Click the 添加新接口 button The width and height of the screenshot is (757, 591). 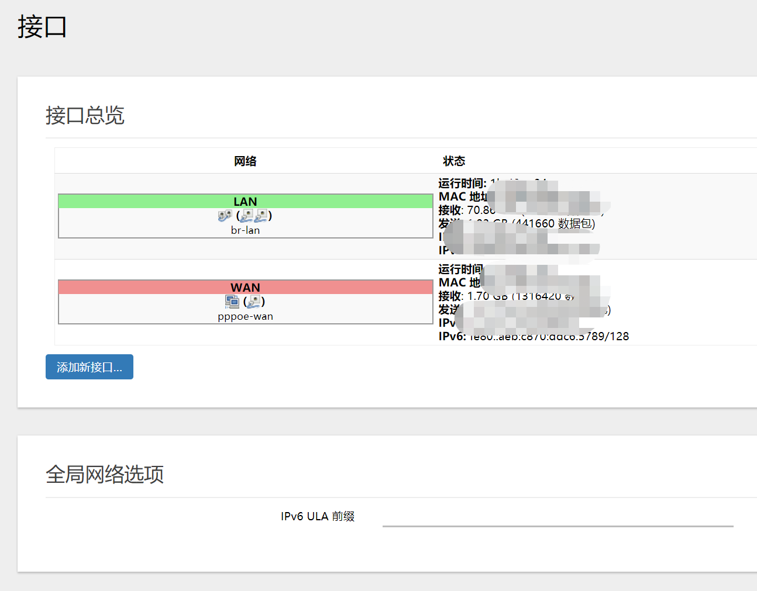pos(89,367)
